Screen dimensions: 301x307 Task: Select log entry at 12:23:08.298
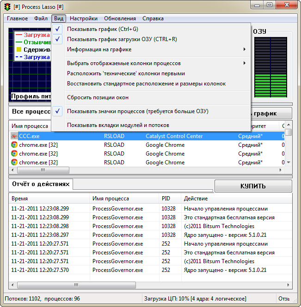tap(150, 226)
